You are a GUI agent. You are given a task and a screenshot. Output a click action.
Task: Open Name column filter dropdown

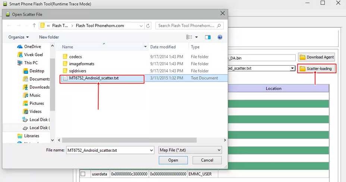coord(145,47)
